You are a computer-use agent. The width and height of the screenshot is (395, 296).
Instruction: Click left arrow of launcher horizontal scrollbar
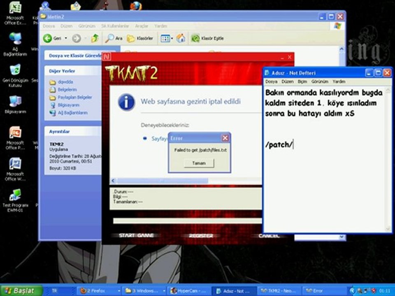tap(113, 181)
